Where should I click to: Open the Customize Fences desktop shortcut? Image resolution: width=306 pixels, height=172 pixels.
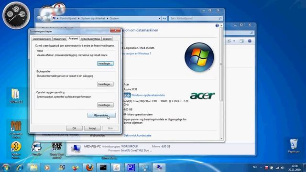(16, 129)
